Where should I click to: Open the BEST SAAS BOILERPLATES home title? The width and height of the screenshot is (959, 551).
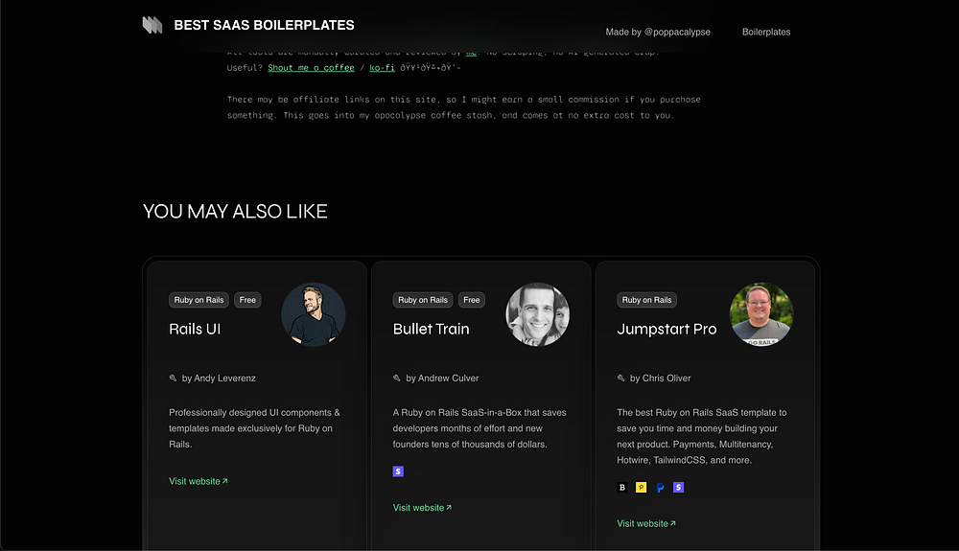(265, 25)
